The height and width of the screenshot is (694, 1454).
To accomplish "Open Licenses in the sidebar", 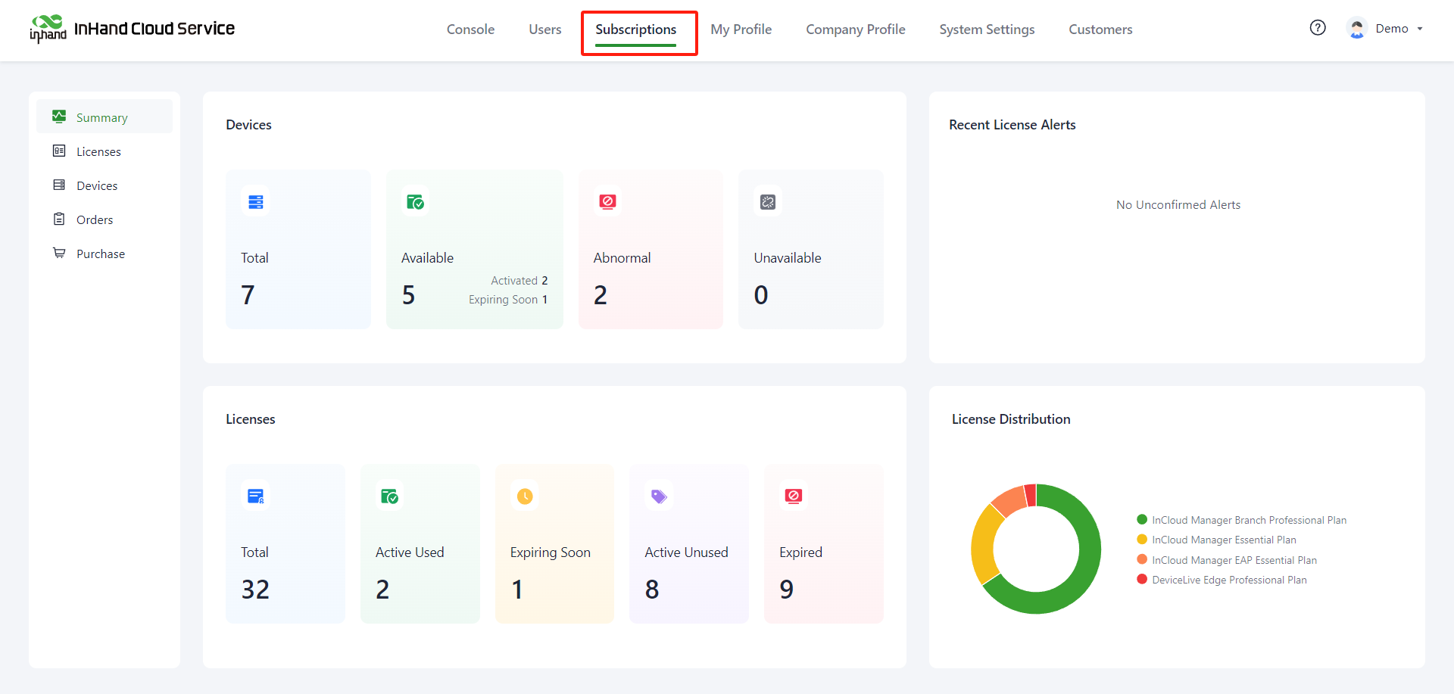I will (x=98, y=151).
